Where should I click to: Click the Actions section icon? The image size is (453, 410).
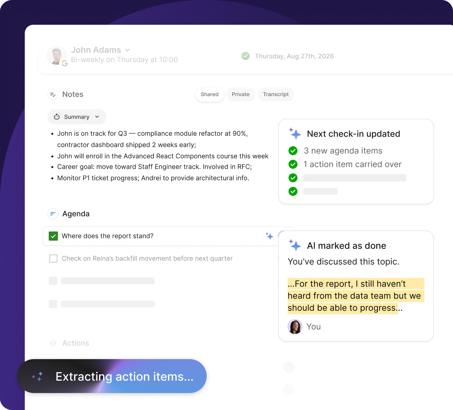53,343
